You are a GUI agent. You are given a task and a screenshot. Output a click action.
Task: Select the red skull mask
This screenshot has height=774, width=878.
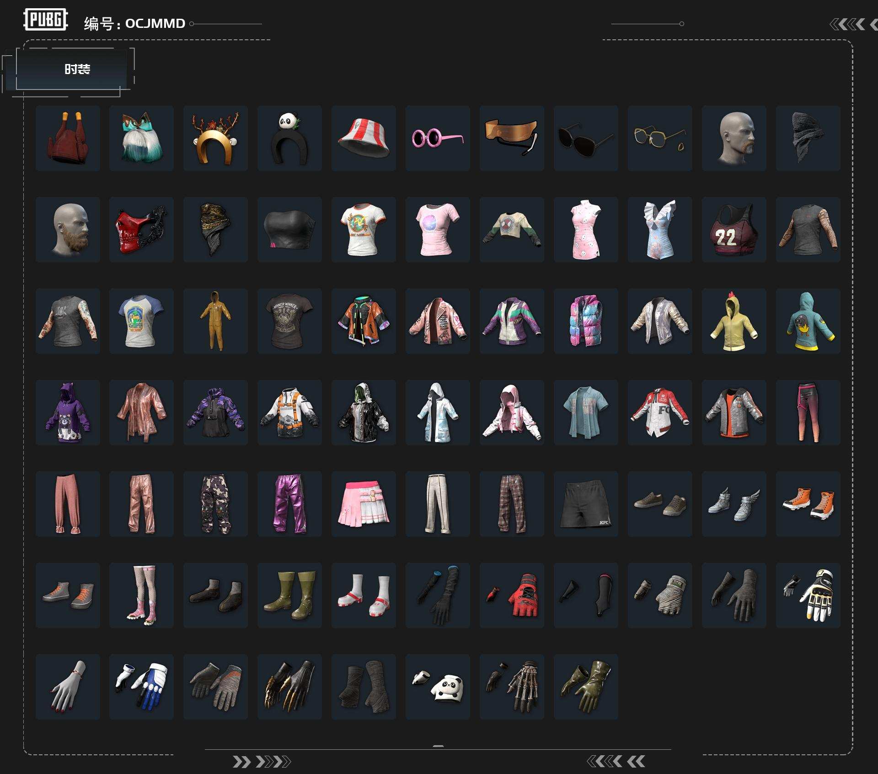142,230
